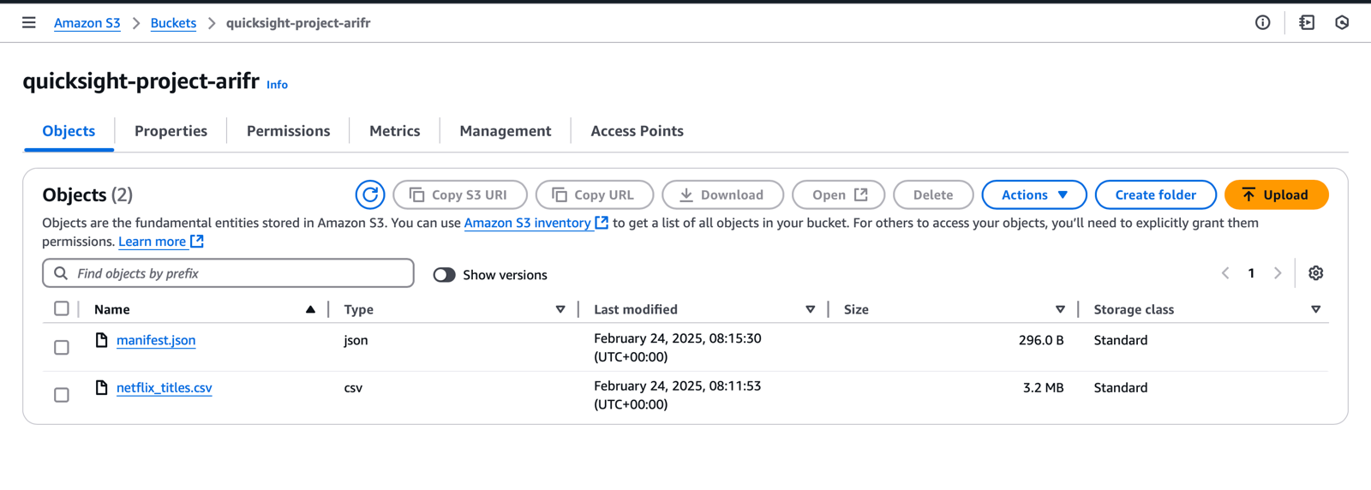Image resolution: width=1371 pixels, height=490 pixels.
Task: Click the Learn more link
Action: [152, 242]
